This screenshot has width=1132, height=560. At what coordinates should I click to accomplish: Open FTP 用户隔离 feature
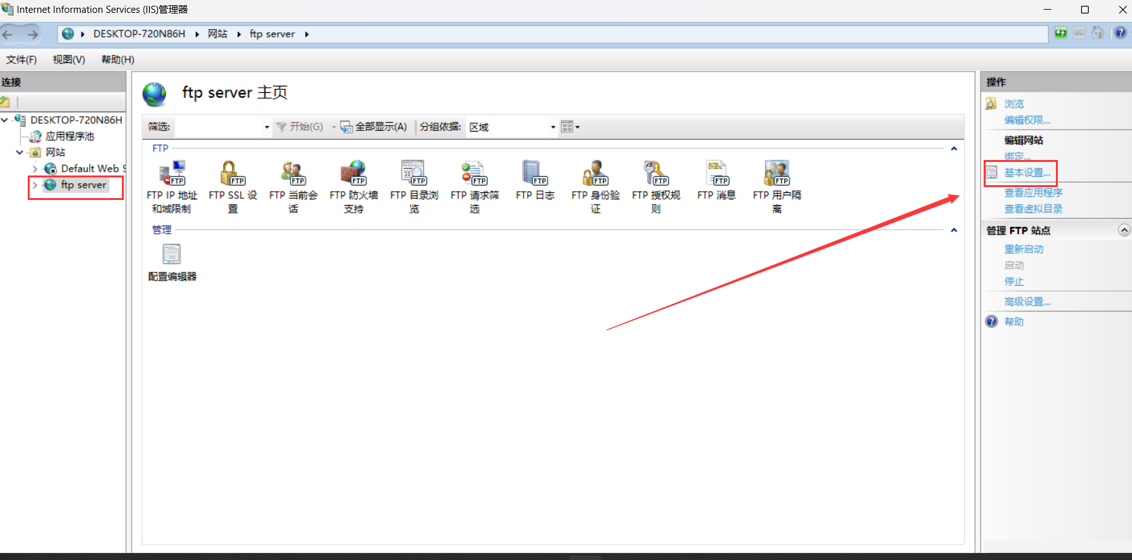click(777, 186)
